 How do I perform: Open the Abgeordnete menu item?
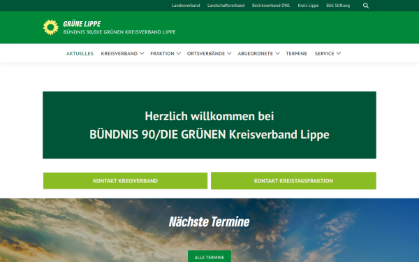(256, 54)
